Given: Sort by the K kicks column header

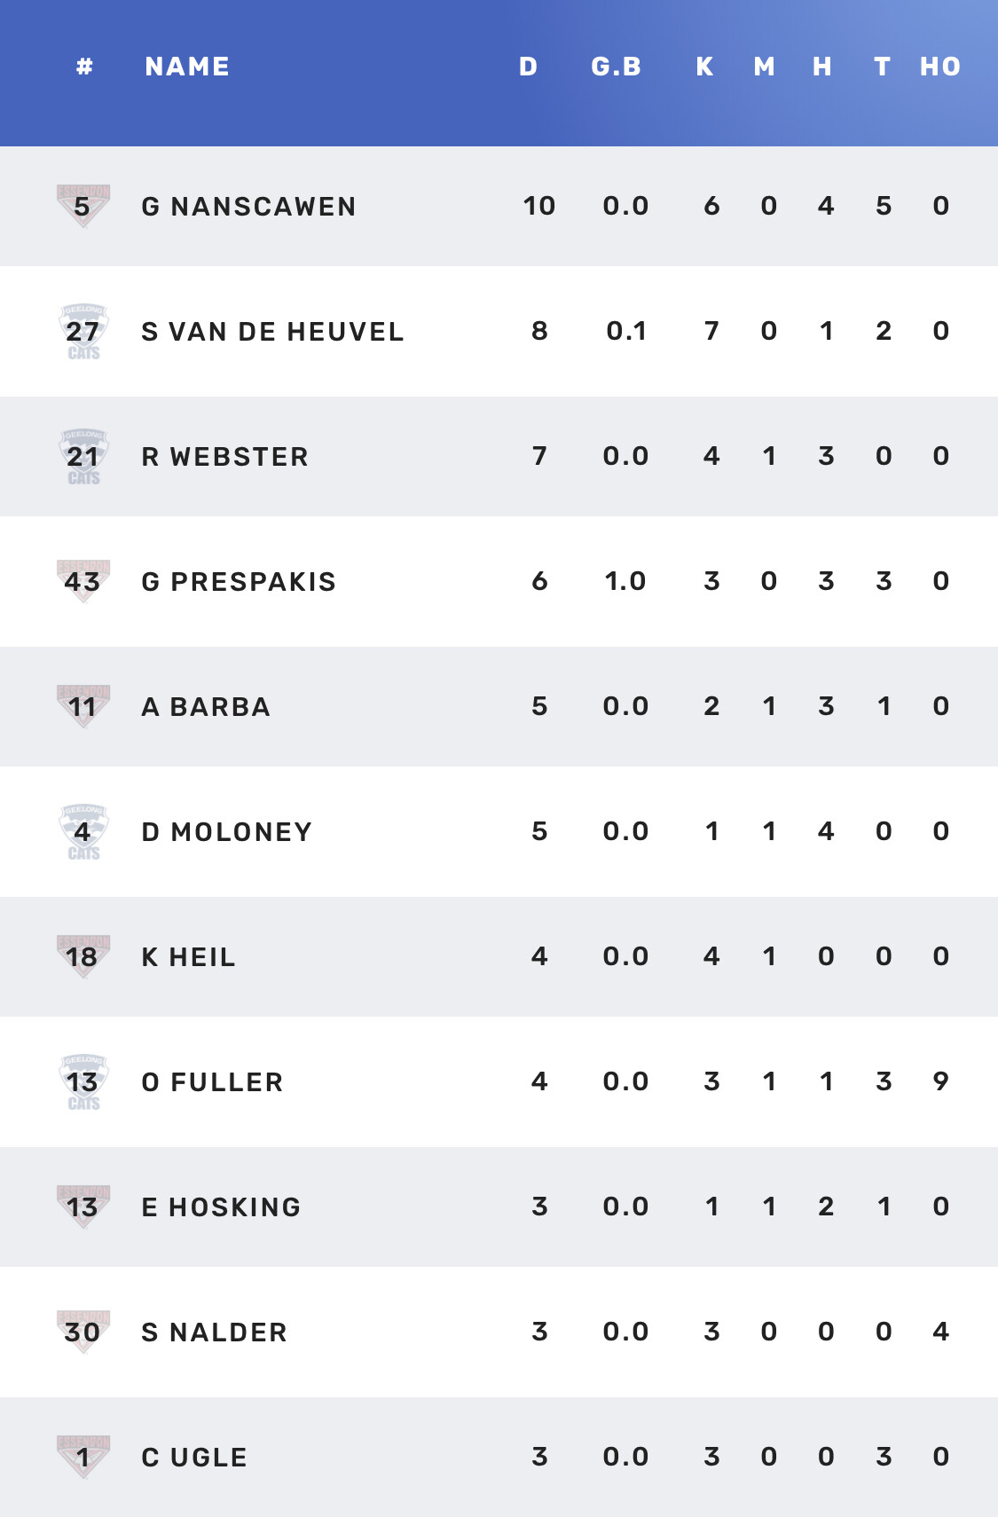Looking at the screenshot, I should click(x=705, y=67).
